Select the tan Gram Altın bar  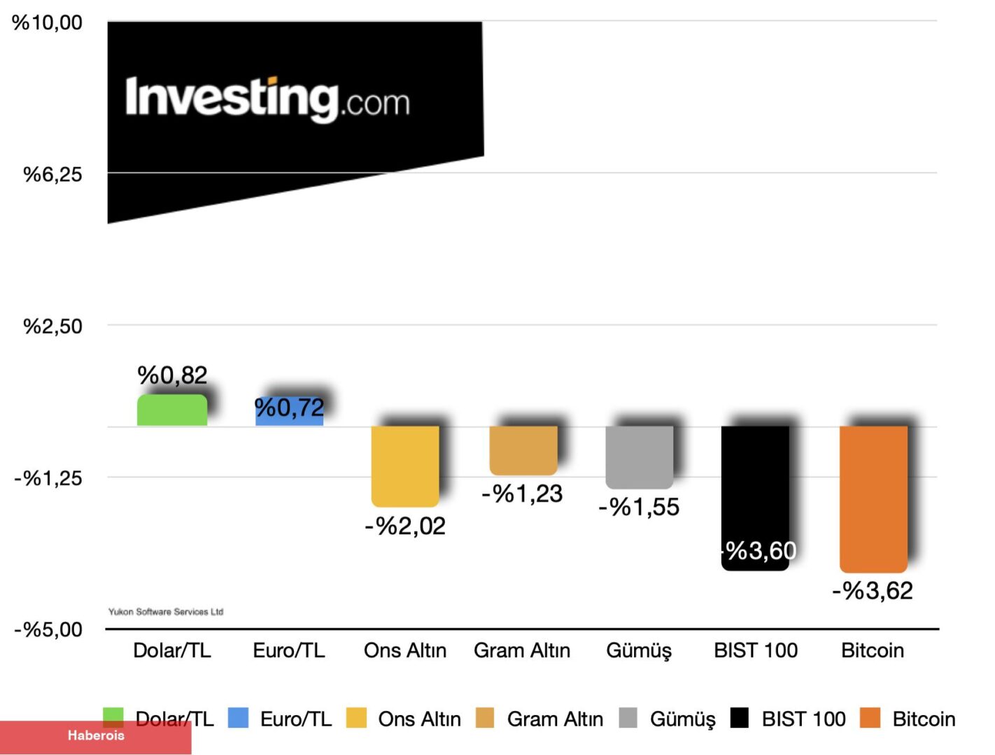(x=523, y=450)
